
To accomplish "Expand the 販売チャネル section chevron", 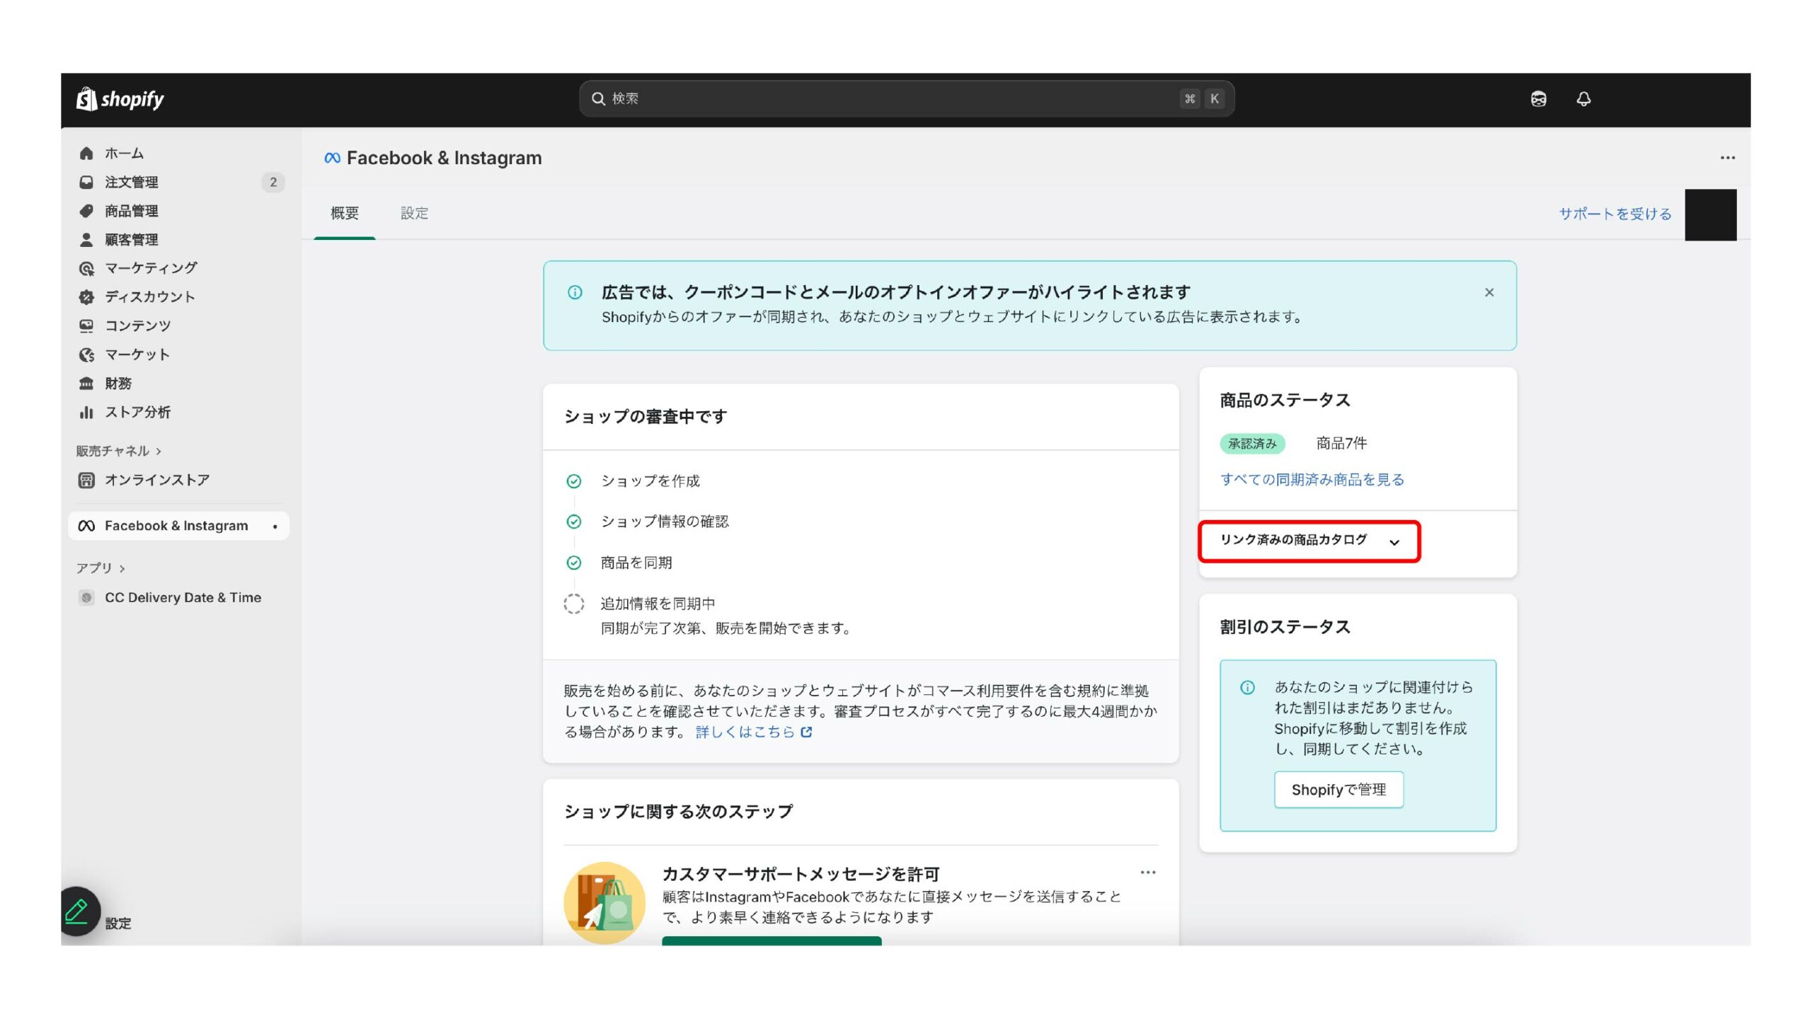I will tap(159, 451).
